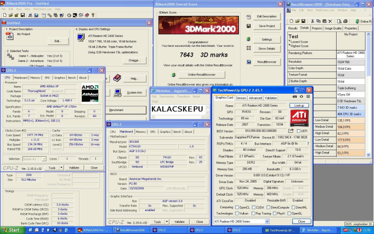The height and width of the screenshot is (234, 374).
Task: Switch to the Sensors tab in GPU-Z
Action: (241, 98)
